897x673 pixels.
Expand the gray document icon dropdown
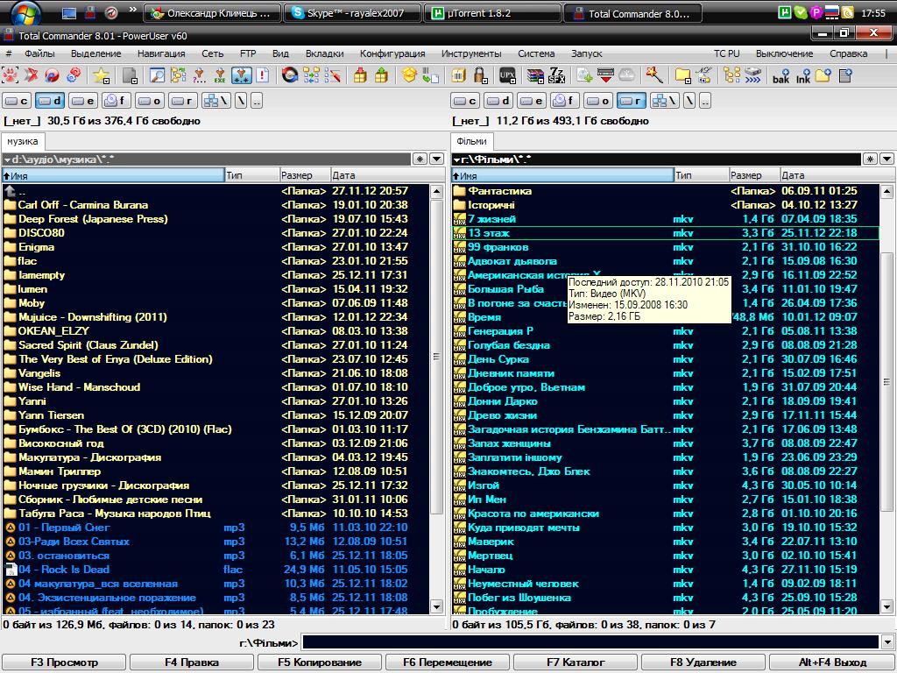(x=134, y=81)
